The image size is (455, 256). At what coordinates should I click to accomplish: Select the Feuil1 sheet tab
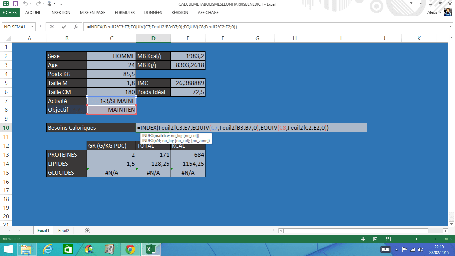43,230
